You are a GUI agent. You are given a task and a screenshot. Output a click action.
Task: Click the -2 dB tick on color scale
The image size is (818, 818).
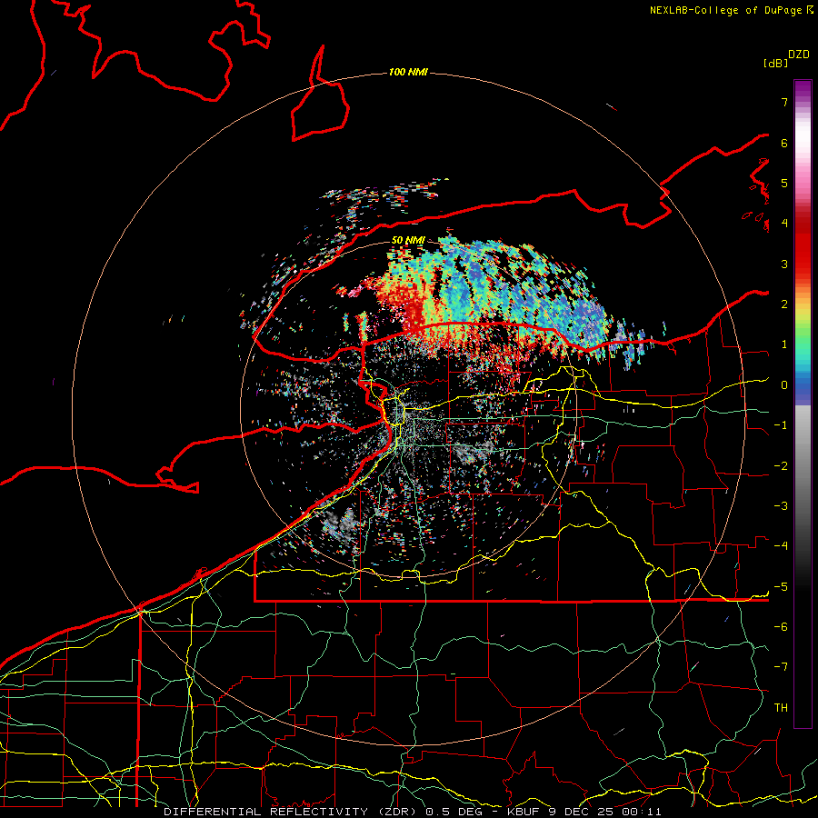pyautogui.click(x=781, y=466)
